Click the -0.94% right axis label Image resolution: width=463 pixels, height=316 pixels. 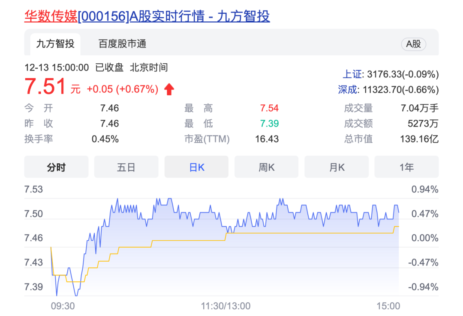423,286
